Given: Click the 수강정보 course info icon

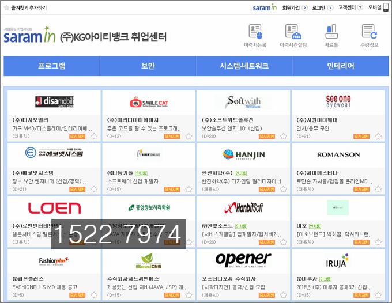Looking at the screenshot, I should tap(370, 32).
